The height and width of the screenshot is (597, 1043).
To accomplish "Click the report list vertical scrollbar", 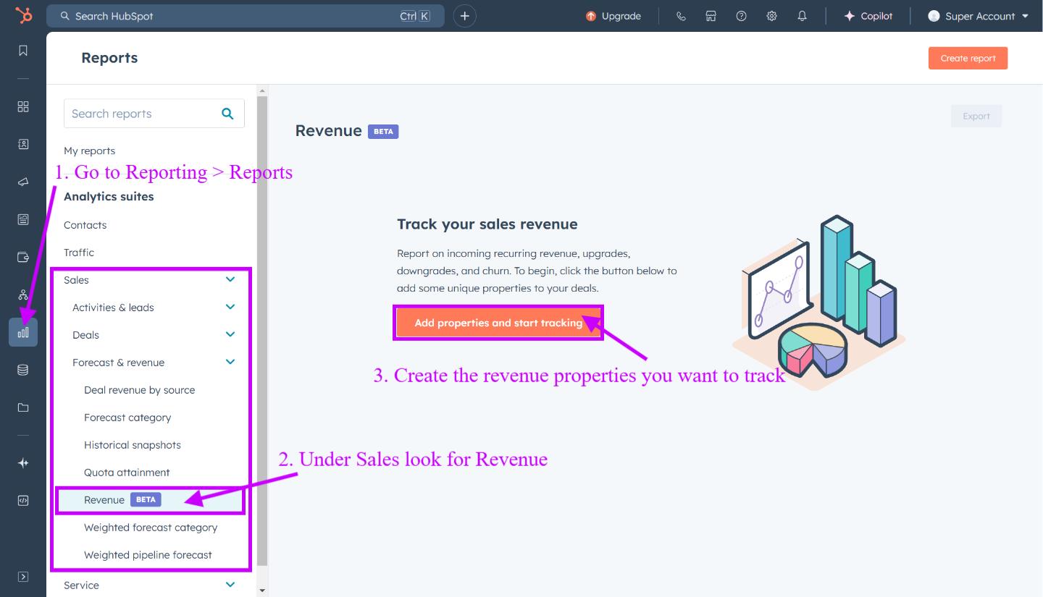I will 262,333.
